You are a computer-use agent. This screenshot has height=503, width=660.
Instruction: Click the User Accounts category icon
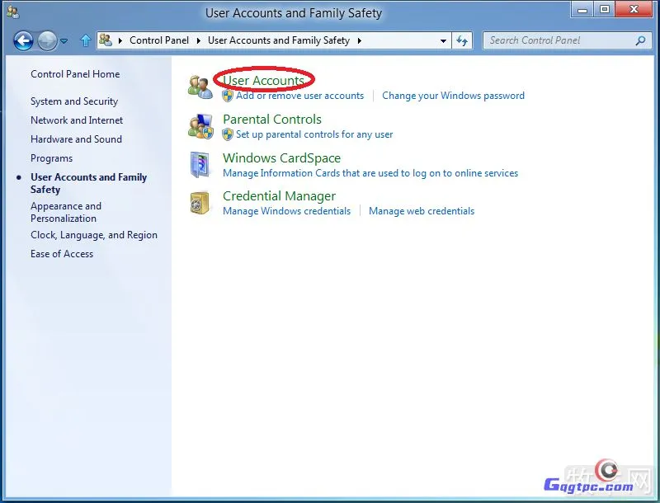pos(200,87)
